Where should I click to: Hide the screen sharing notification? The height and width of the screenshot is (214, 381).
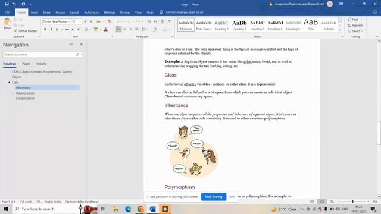point(232,197)
